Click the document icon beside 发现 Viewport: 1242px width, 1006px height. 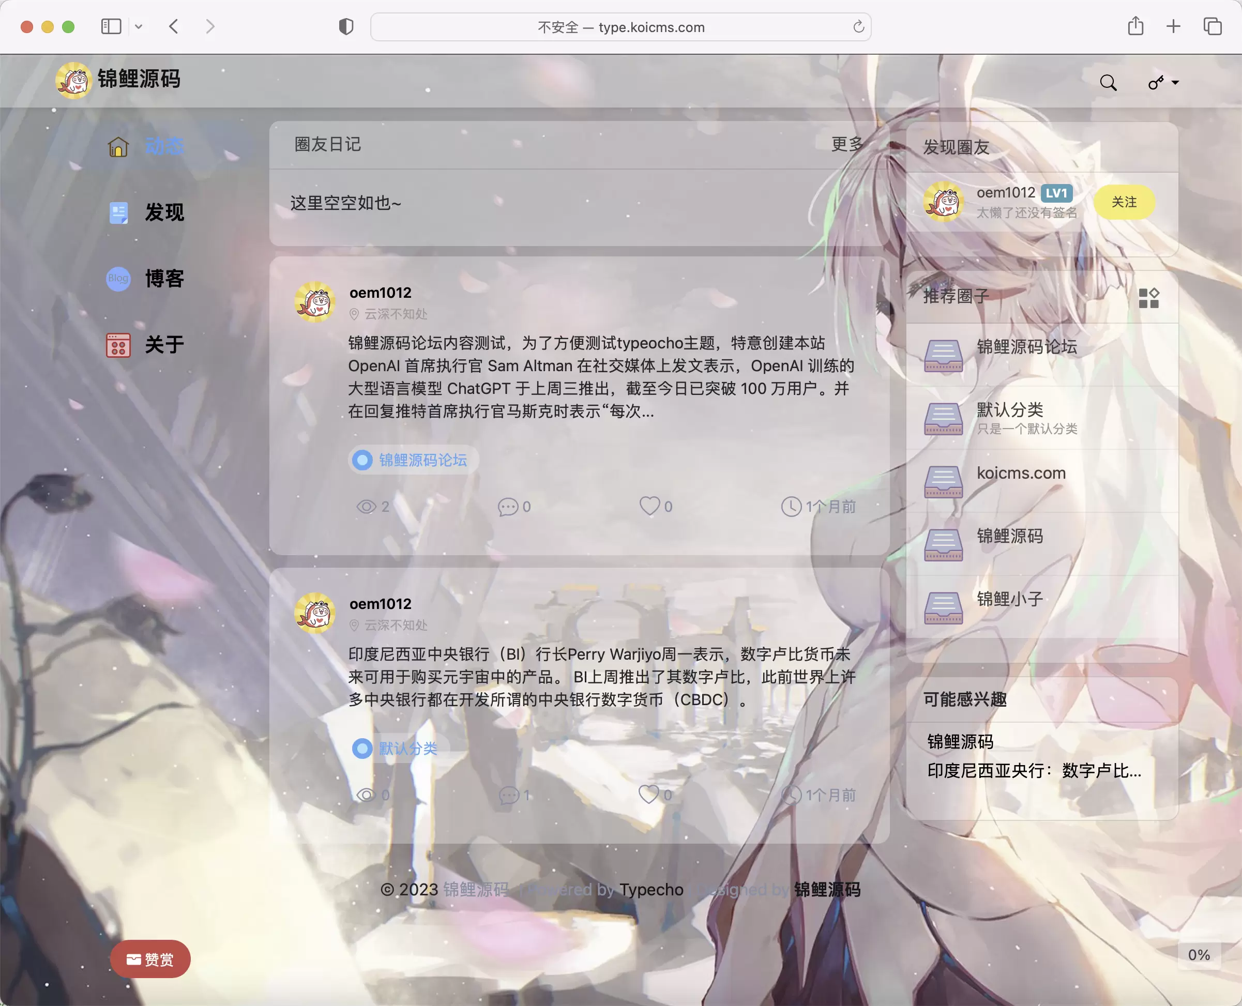click(118, 212)
